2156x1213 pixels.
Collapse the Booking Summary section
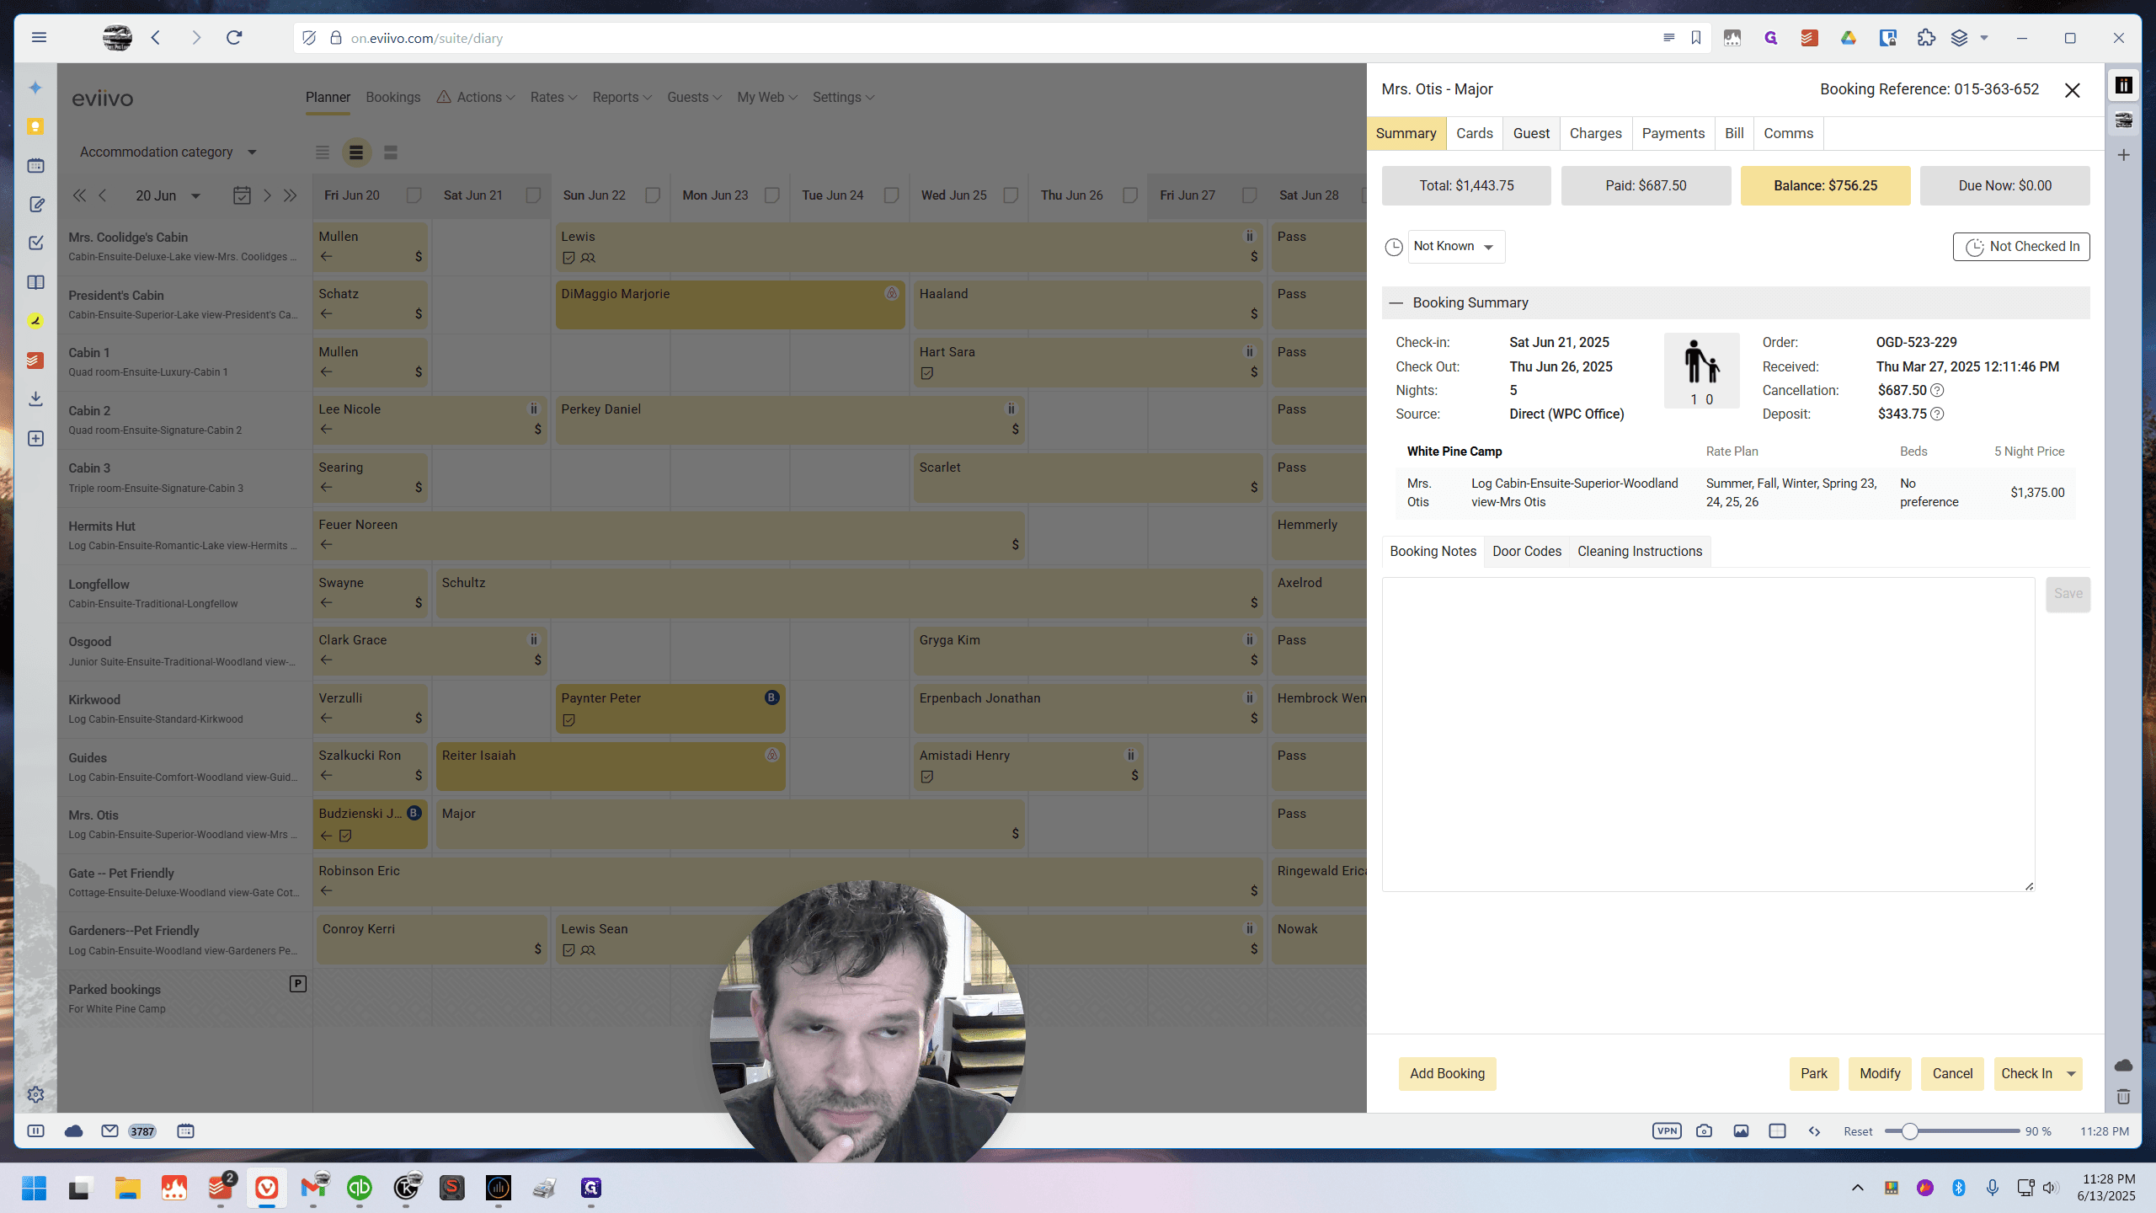[x=1396, y=302]
